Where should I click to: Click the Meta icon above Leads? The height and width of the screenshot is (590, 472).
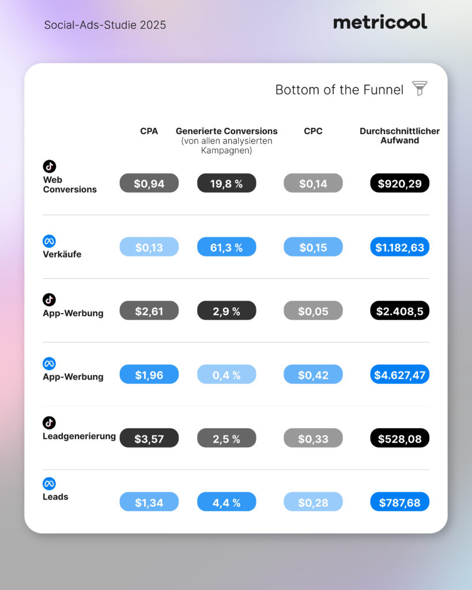50,483
